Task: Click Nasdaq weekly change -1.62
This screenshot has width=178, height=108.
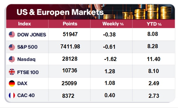Action: pos(110,59)
